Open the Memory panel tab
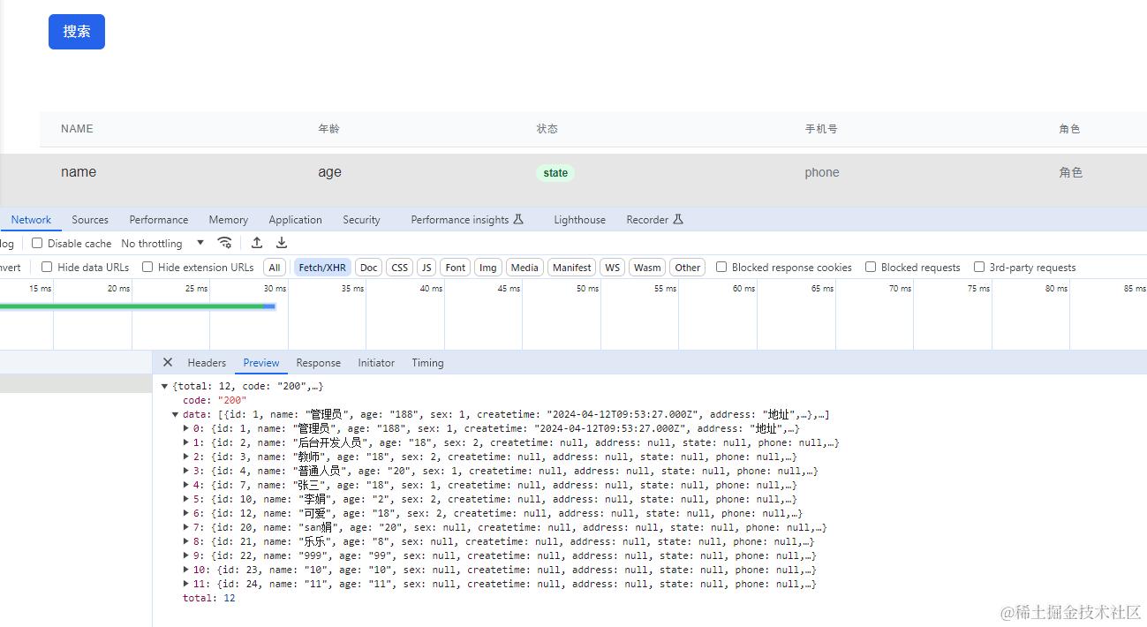This screenshot has height=627, width=1147. point(229,220)
